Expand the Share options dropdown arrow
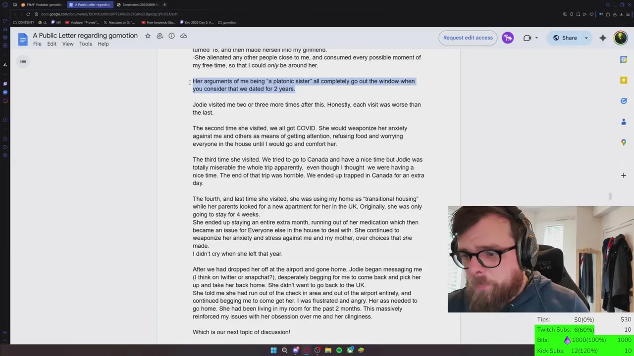 586,38
